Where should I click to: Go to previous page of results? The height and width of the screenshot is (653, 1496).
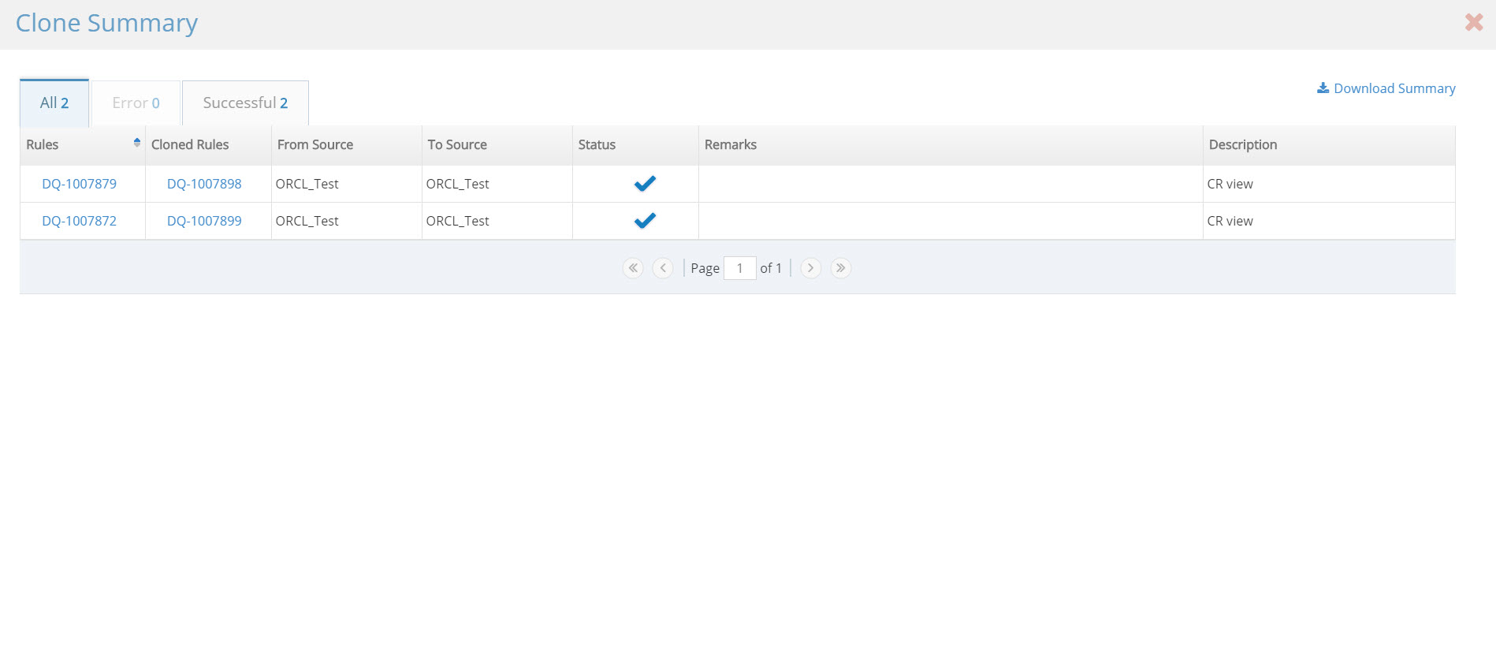point(663,268)
